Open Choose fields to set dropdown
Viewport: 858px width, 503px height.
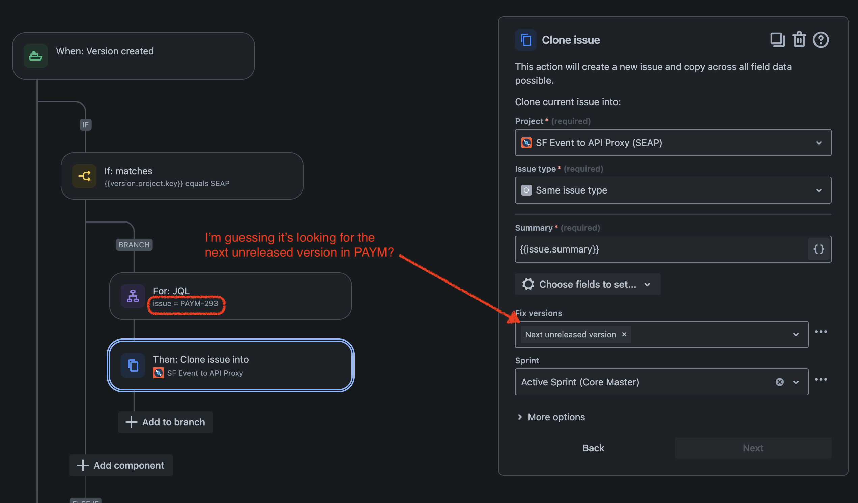click(x=587, y=284)
